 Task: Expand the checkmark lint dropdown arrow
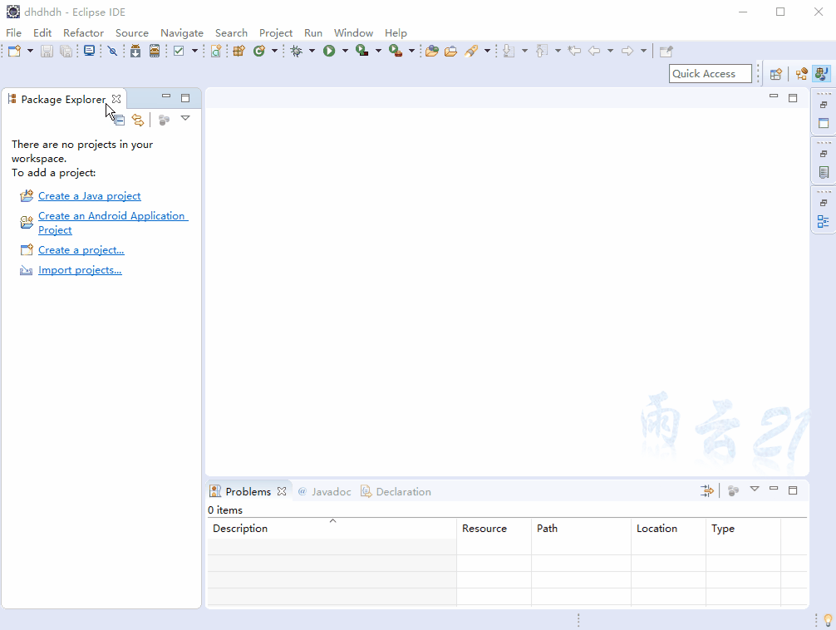(194, 52)
